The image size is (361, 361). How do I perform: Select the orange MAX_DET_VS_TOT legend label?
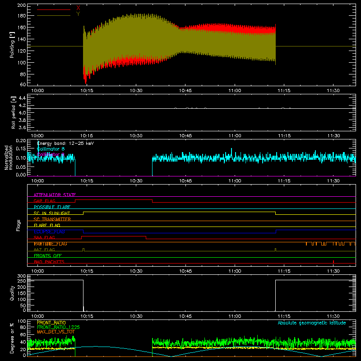pyautogui.click(x=56, y=332)
